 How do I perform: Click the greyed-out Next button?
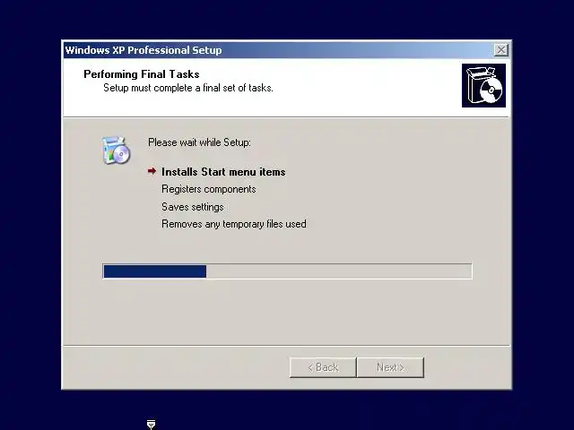[x=391, y=367]
